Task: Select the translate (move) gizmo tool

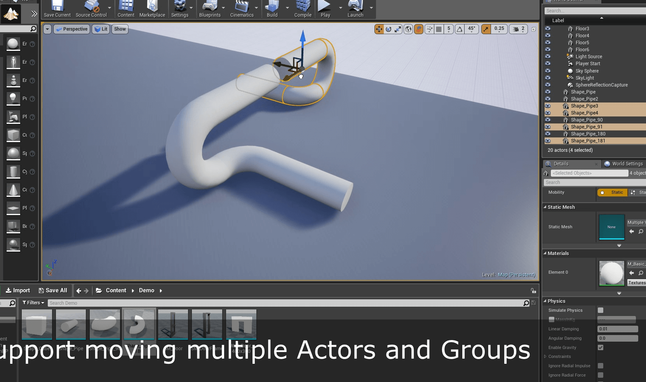Action: pos(379,29)
